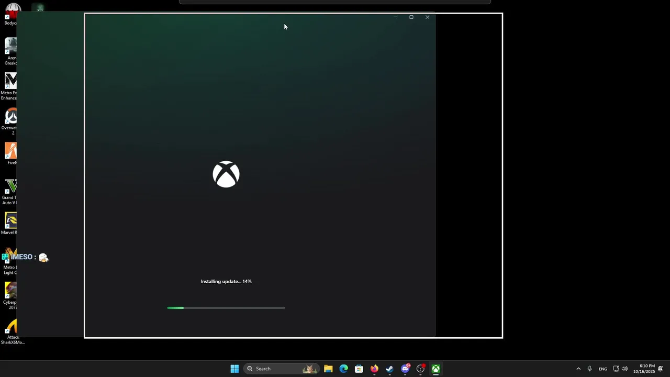Image resolution: width=670 pixels, height=377 pixels.
Task: Click the round taskbar icon with the red dot
Action: [x=420, y=369]
